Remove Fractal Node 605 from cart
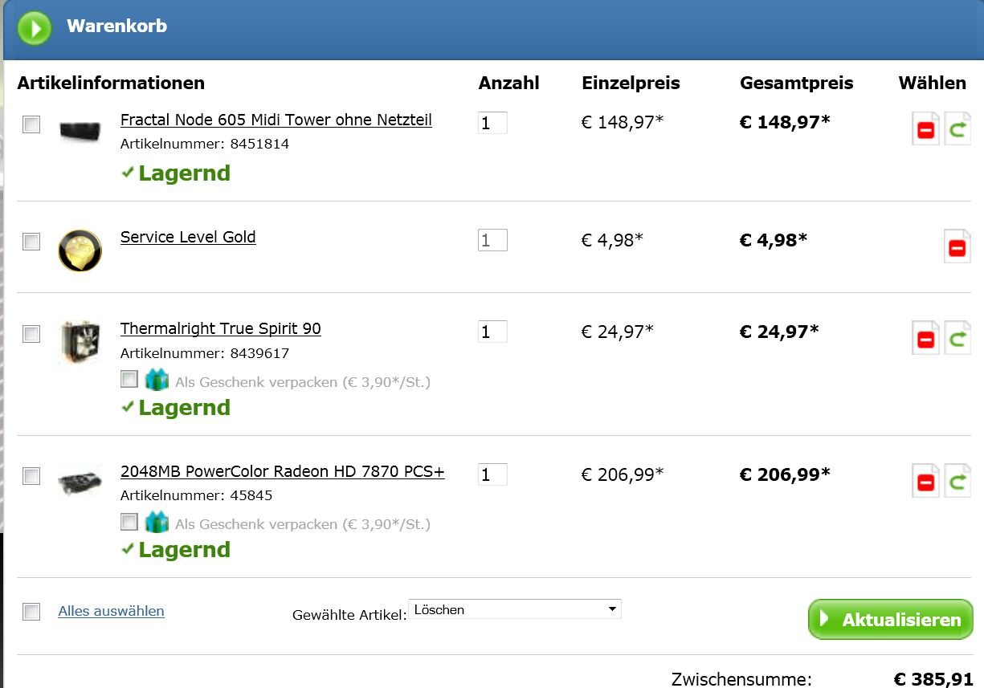The image size is (984, 688). pyautogui.click(x=925, y=129)
